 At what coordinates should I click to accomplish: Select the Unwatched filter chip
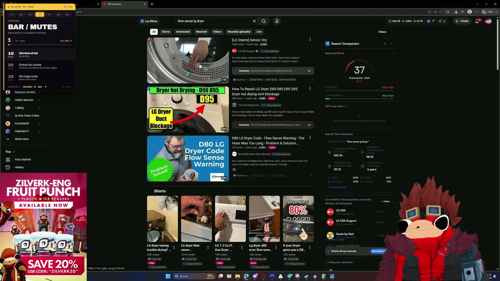click(x=183, y=32)
